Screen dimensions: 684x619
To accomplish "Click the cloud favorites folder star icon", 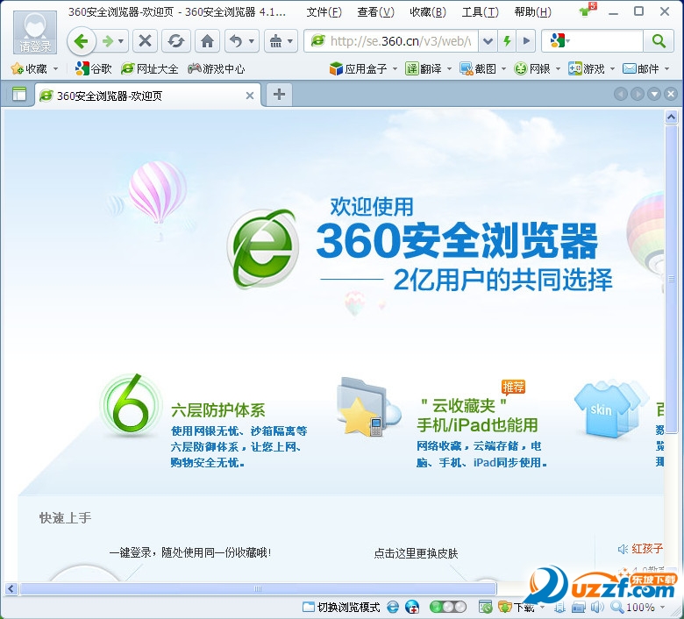I will point(368,408).
